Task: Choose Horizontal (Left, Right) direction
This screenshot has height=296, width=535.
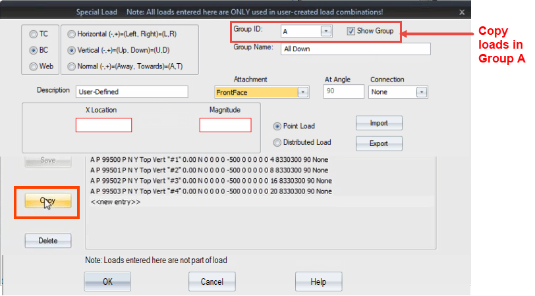Action: 71,34
